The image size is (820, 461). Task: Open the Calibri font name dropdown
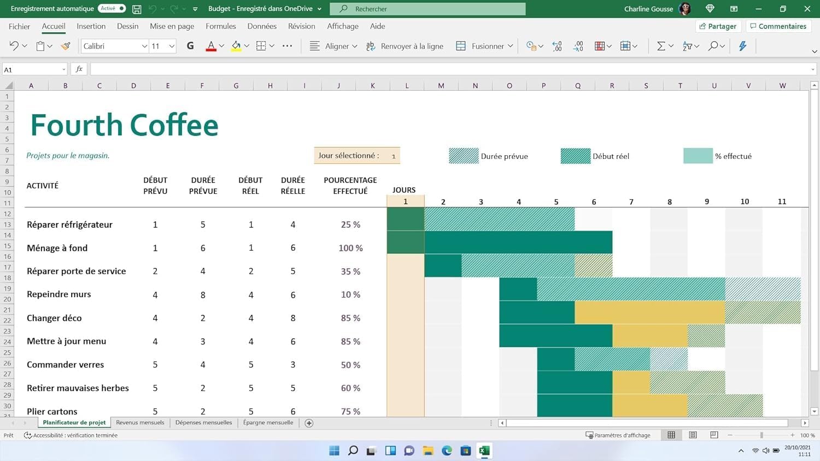coord(144,46)
